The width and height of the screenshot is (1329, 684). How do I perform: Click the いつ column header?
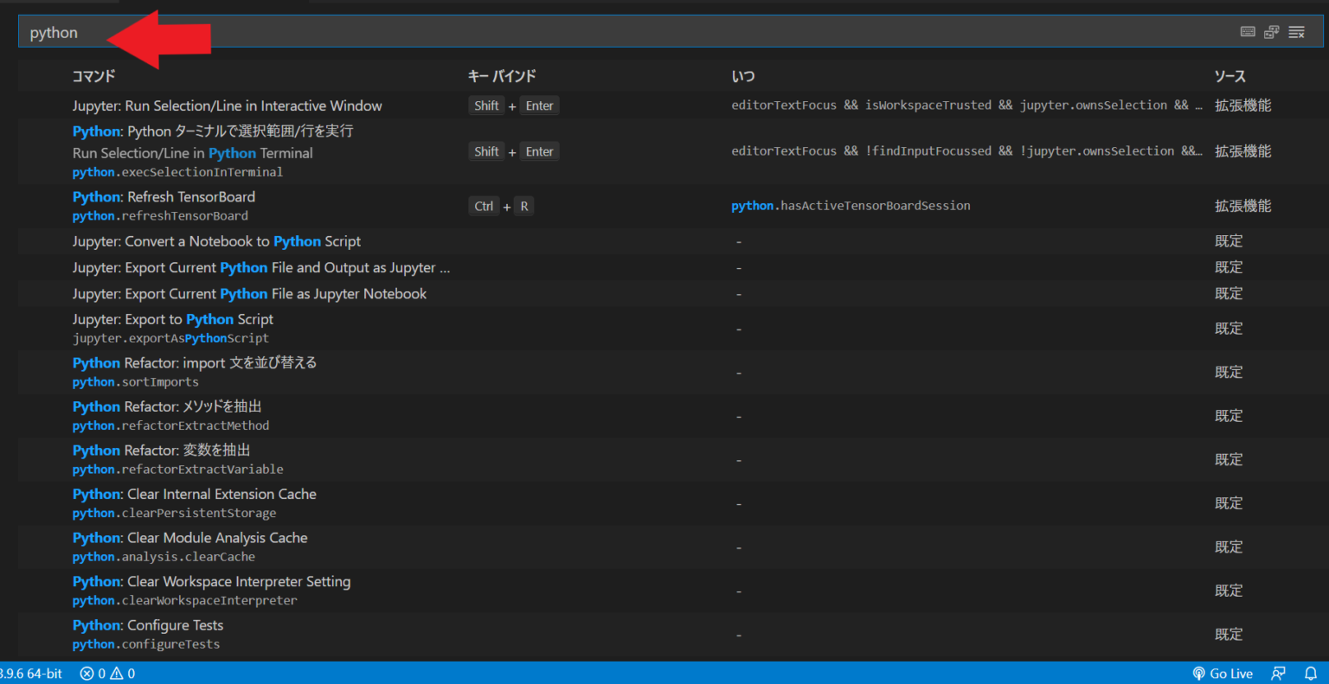coord(742,76)
